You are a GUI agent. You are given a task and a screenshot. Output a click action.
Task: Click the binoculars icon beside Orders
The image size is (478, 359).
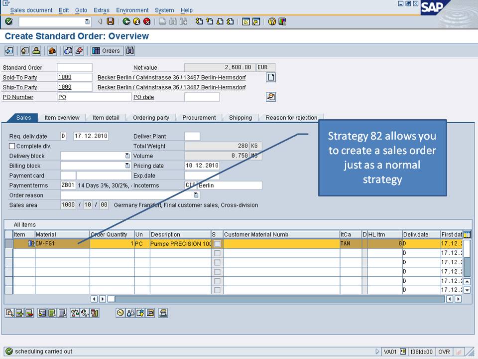point(130,51)
